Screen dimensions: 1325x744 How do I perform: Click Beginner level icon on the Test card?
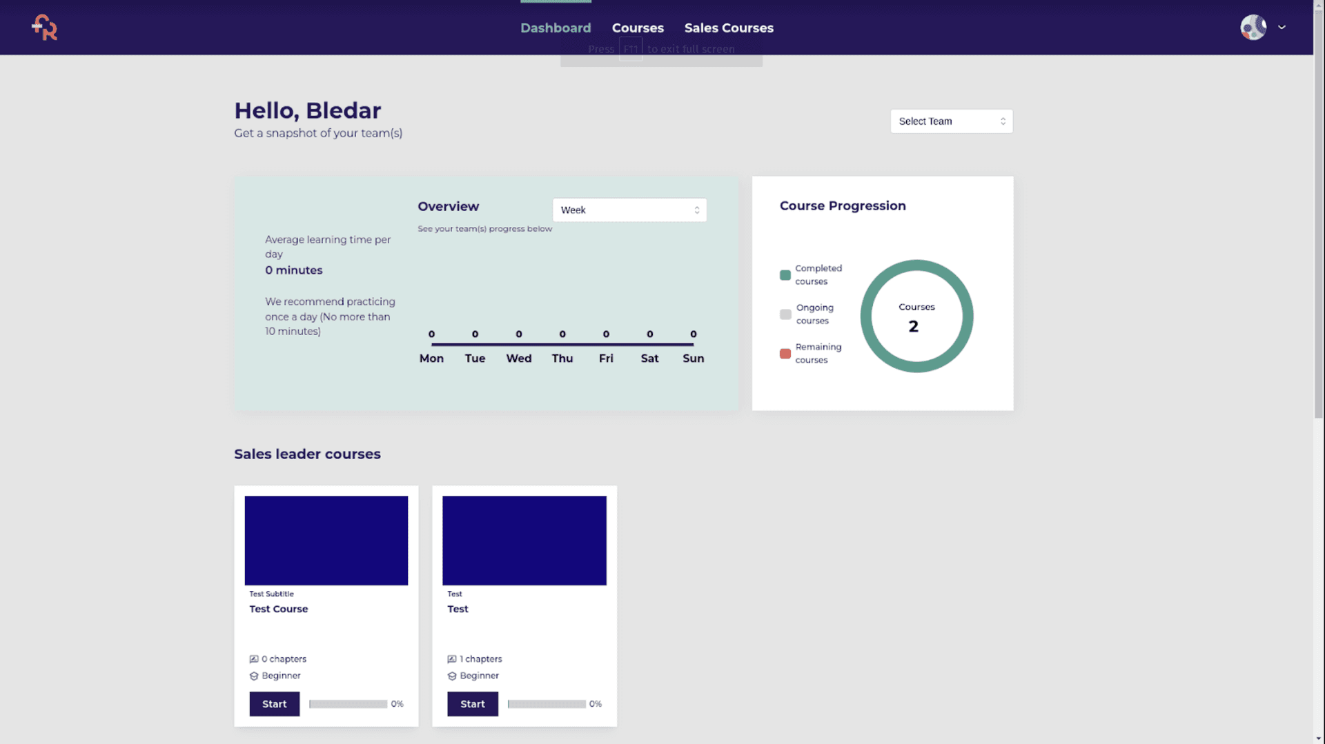(452, 676)
